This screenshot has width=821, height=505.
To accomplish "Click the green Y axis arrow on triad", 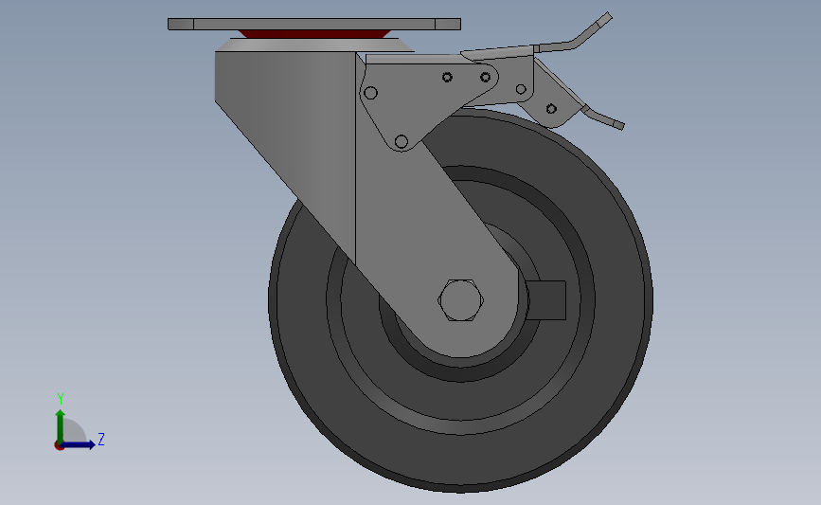I will (61, 425).
